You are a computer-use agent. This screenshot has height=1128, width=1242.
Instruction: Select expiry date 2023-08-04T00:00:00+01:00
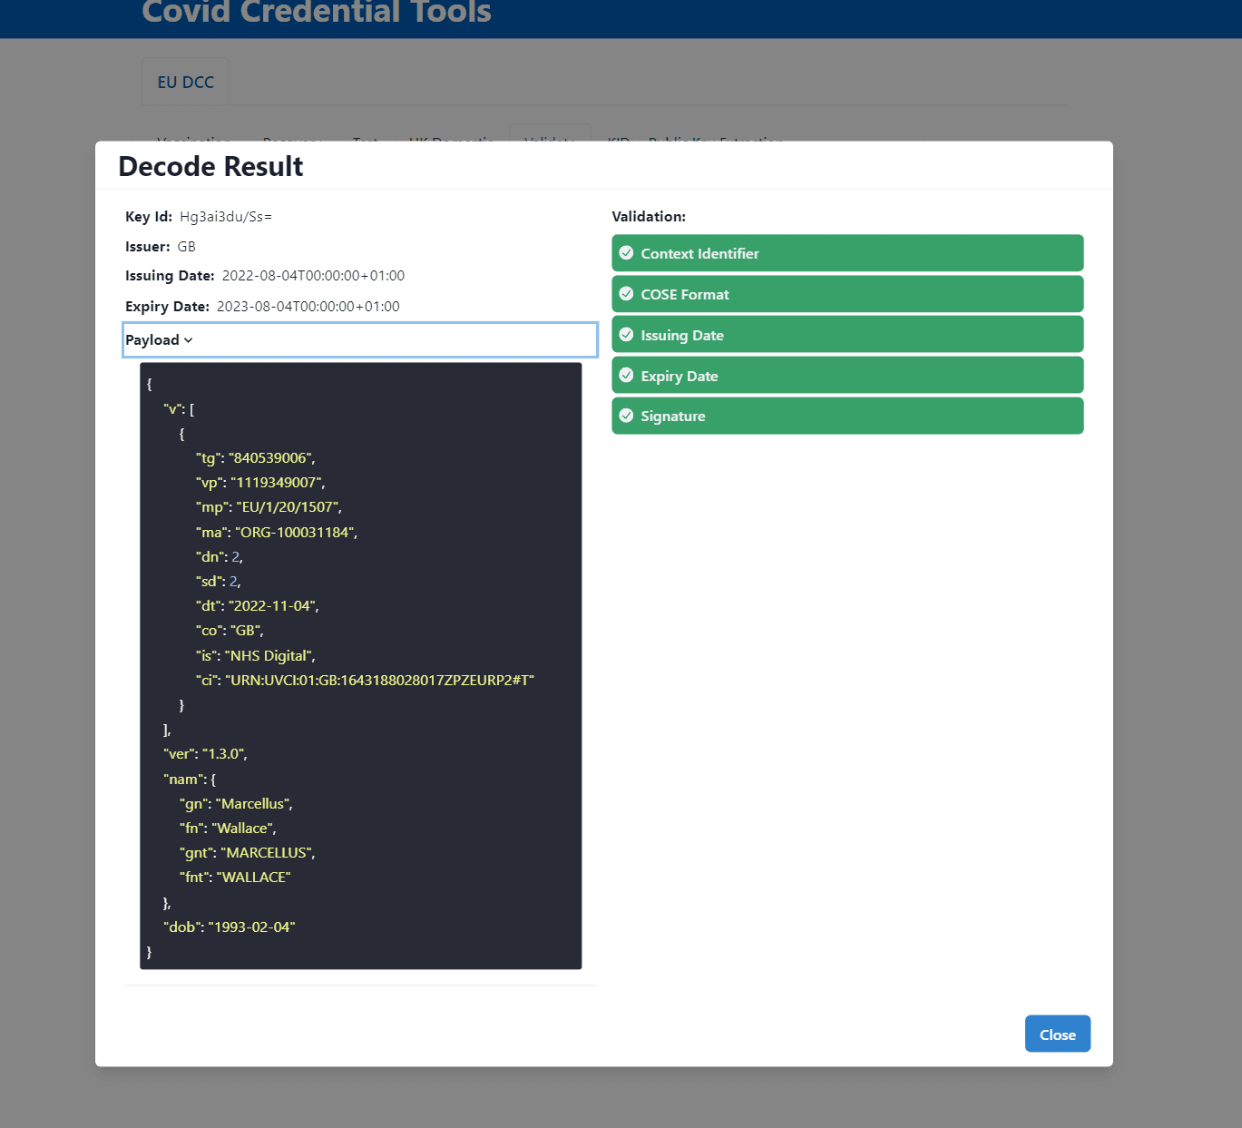tap(308, 307)
